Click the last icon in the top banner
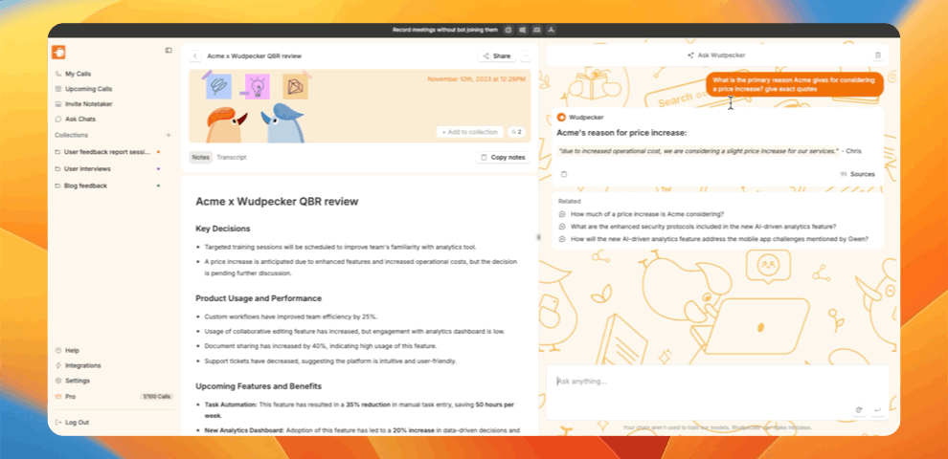This screenshot has height=459, width=948. click(x=551, y=30)
